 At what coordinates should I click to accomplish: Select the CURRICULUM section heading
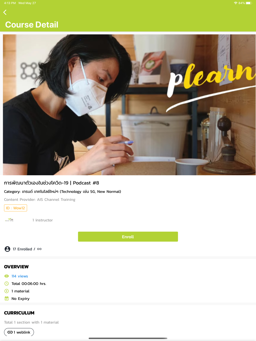(19, 313)
